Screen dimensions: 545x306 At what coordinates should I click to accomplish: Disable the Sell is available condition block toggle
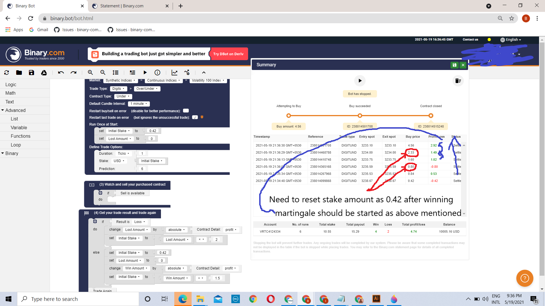coord(100,193)
